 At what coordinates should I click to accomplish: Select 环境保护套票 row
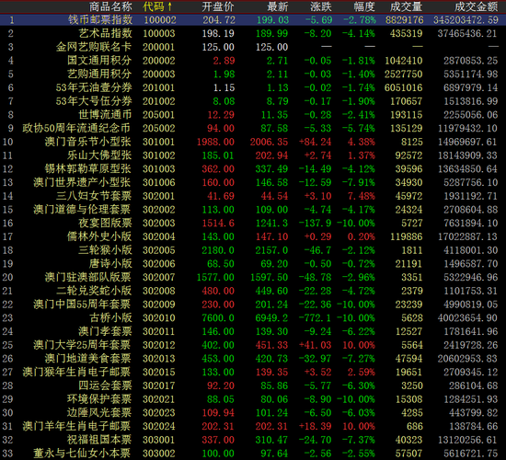click(253, 399)
